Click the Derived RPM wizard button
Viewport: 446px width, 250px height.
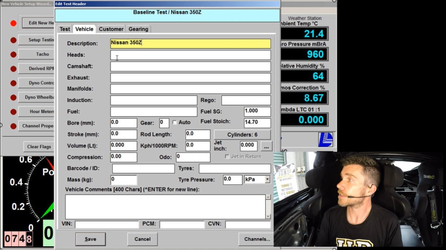pos(36,69)
